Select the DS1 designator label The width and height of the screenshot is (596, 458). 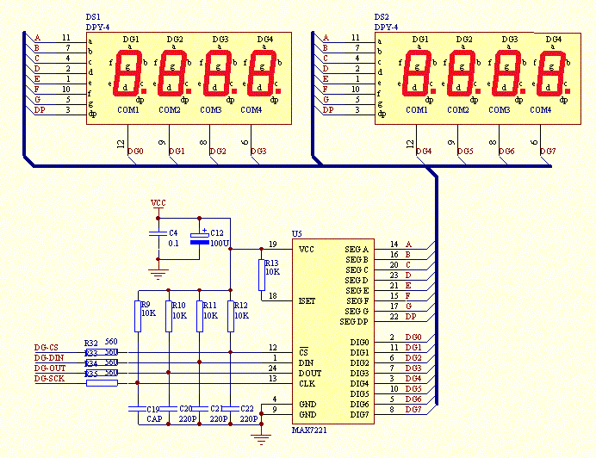point(93,16)
